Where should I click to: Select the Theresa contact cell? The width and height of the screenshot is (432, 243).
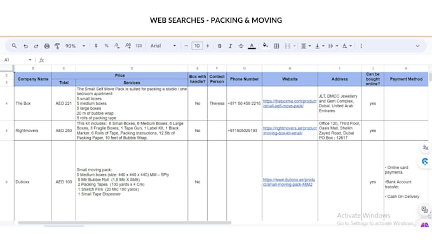(x=217, y=103)
